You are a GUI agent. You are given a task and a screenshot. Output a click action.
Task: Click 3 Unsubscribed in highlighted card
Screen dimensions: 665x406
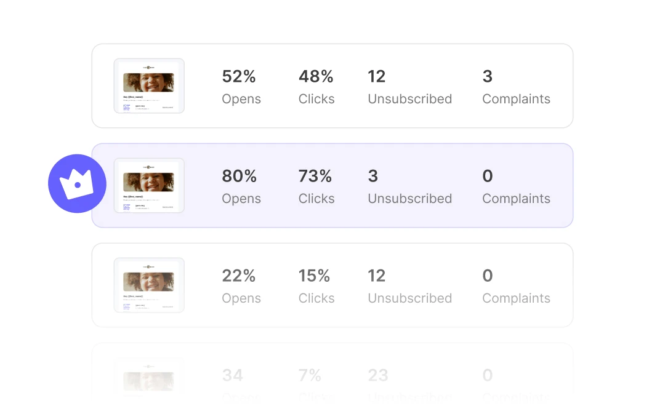pyautogui.click(x=409, y=186)
